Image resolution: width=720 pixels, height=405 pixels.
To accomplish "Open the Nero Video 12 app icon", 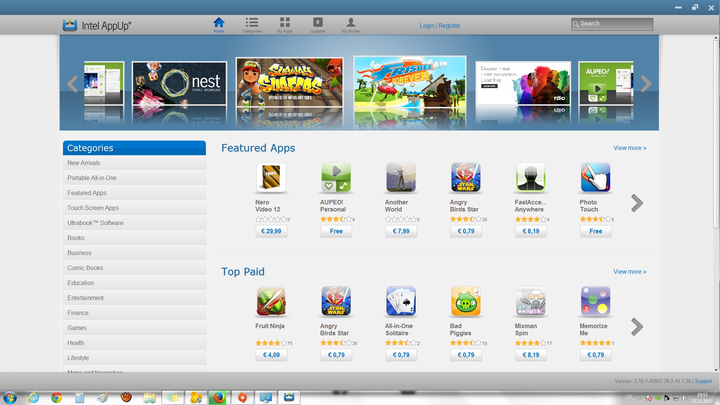I will (x=271, y=177).
